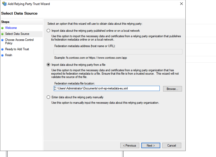The height and width of the screenshot is (157, 216).
Task: Select the import from online network radio button
Action: 48,30
